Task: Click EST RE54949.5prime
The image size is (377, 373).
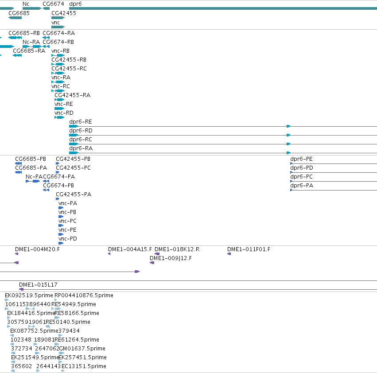Action: click(74, 304)
